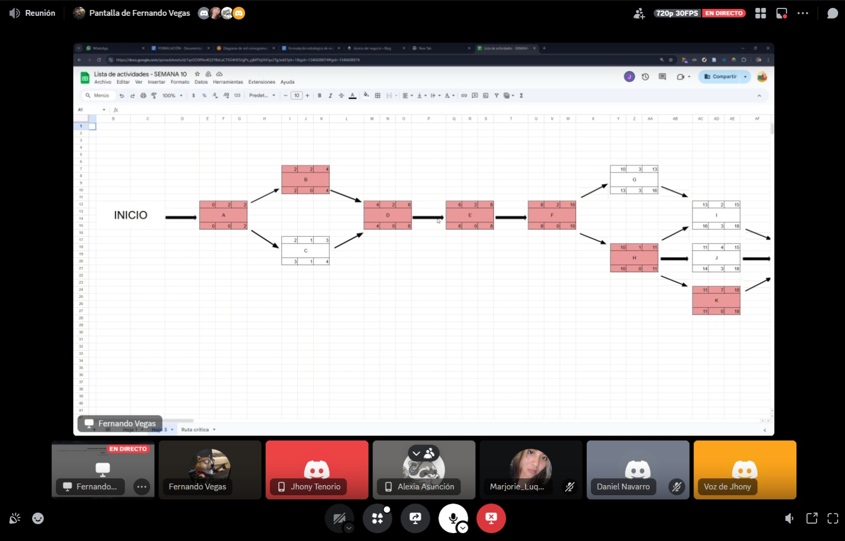Viewport: 845px width, 541px height.
Task: Open the activities launcher button
Action: tap(378, 518)
